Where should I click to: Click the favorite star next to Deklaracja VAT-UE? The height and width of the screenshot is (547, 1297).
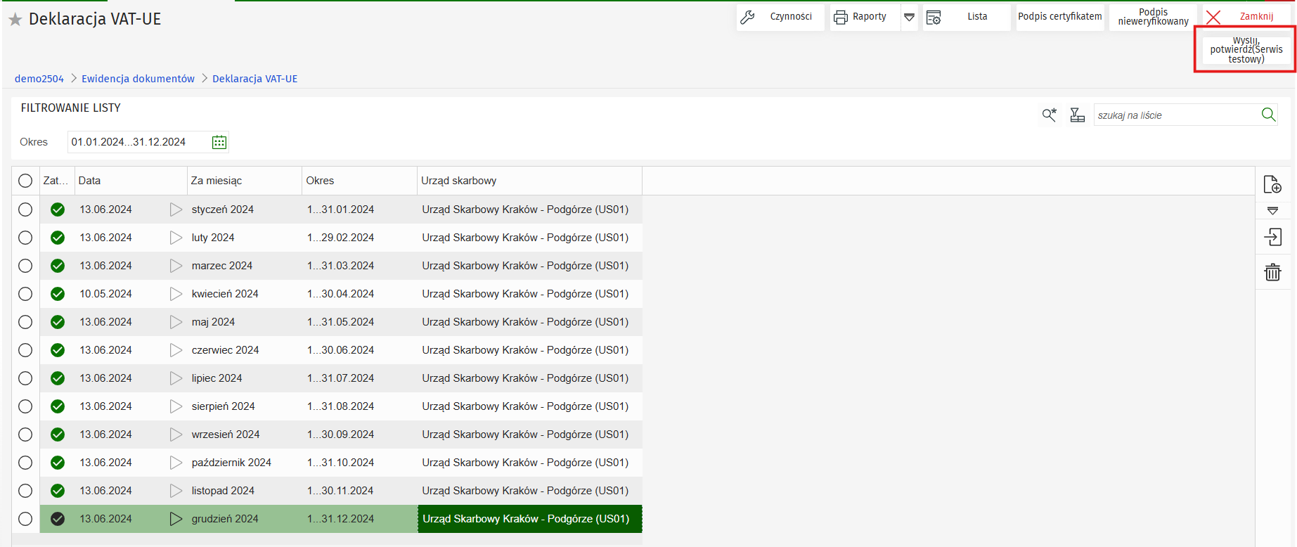pos(15,20)
